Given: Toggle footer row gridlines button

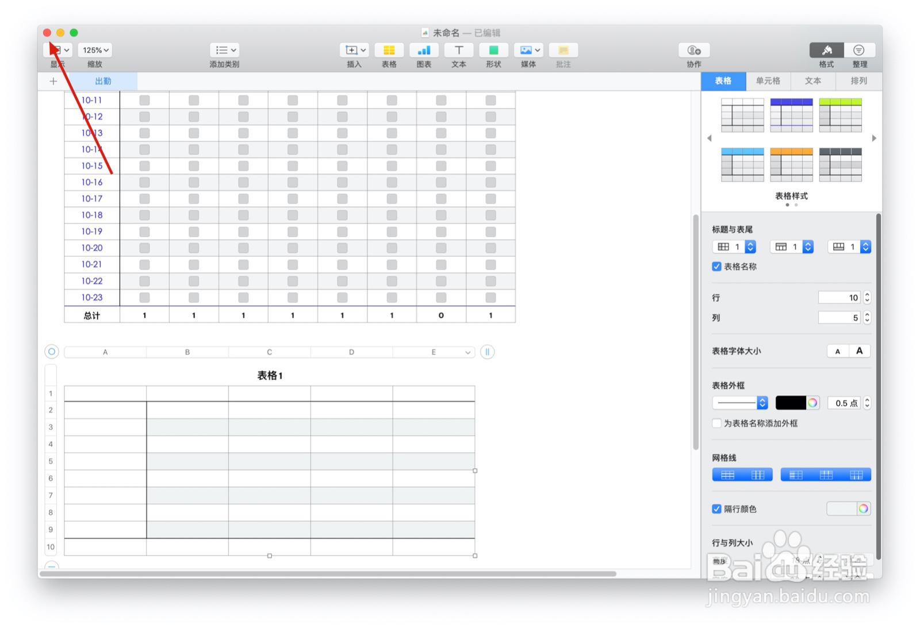Looking at the screenshot, I should (x=856, y=475).
